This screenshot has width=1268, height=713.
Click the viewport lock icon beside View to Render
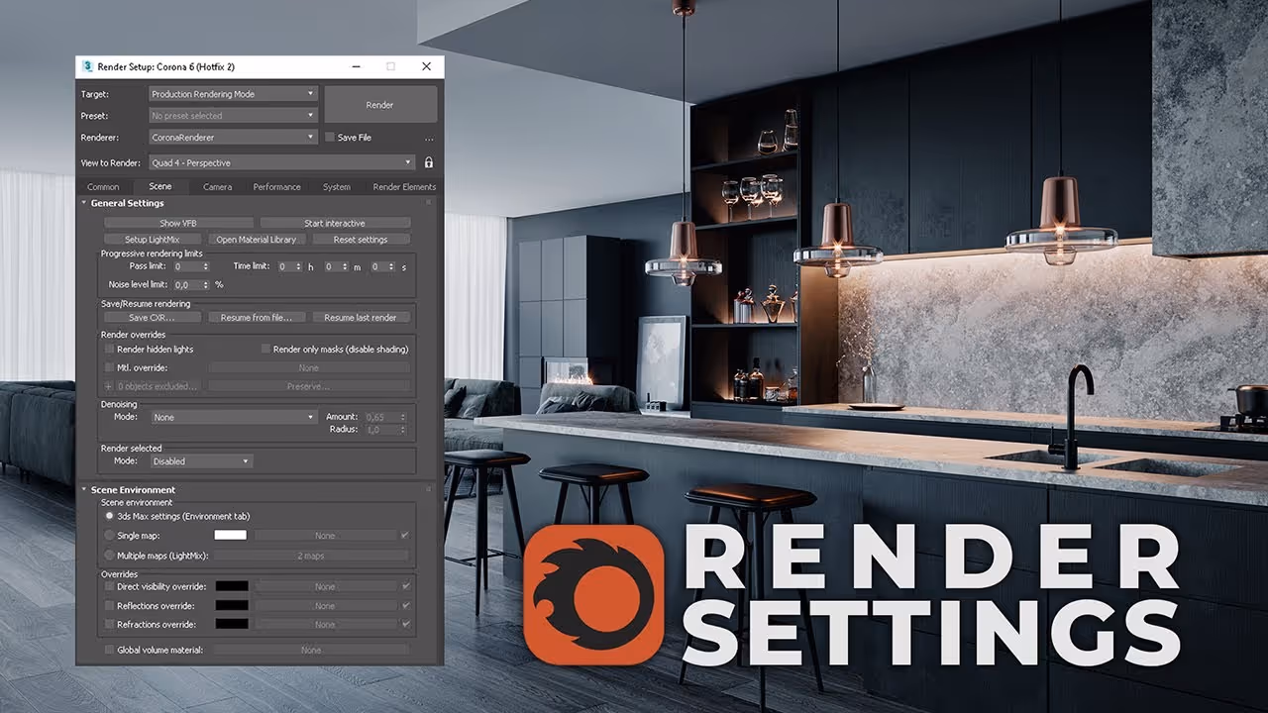429,162
